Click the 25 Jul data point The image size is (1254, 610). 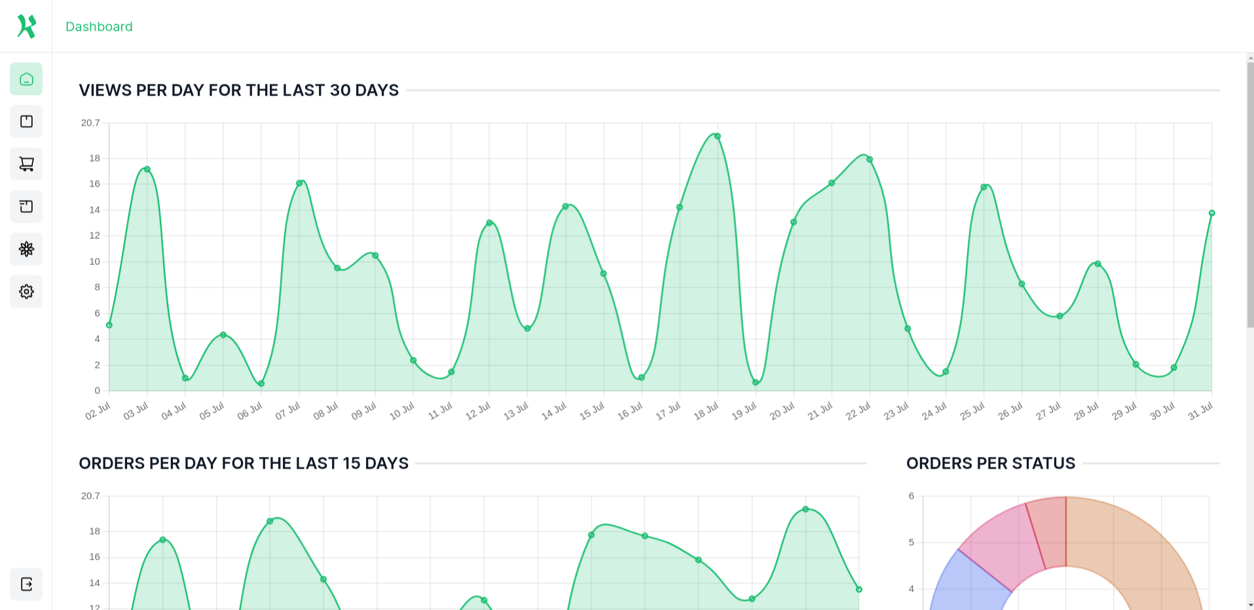[984, 187]
